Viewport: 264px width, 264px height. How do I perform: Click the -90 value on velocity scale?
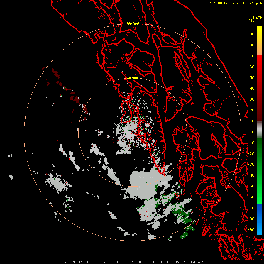[x=251, y=229]
